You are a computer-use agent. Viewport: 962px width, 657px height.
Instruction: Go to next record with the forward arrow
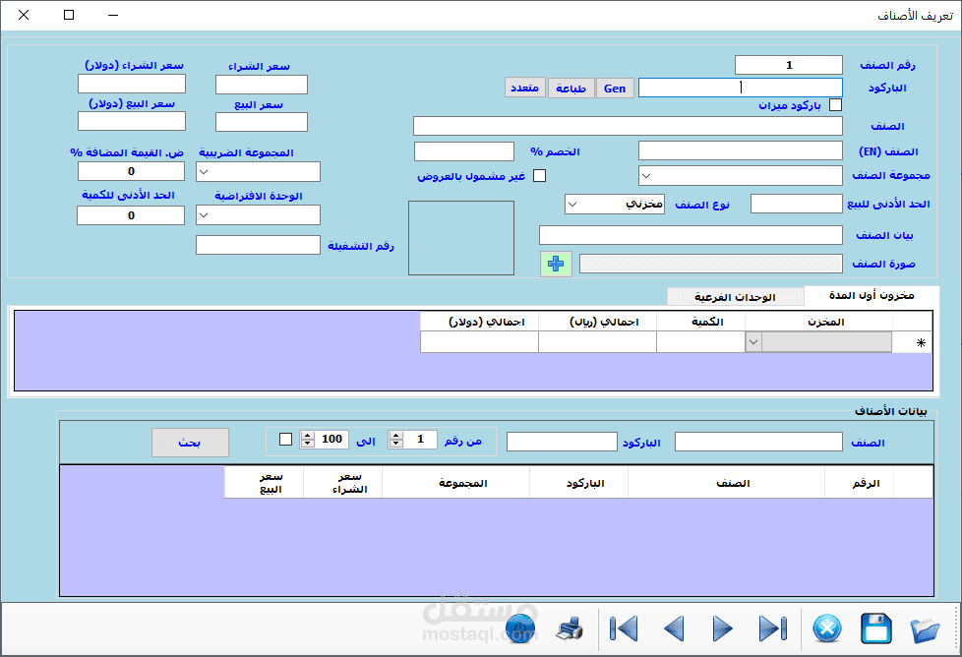723,628
